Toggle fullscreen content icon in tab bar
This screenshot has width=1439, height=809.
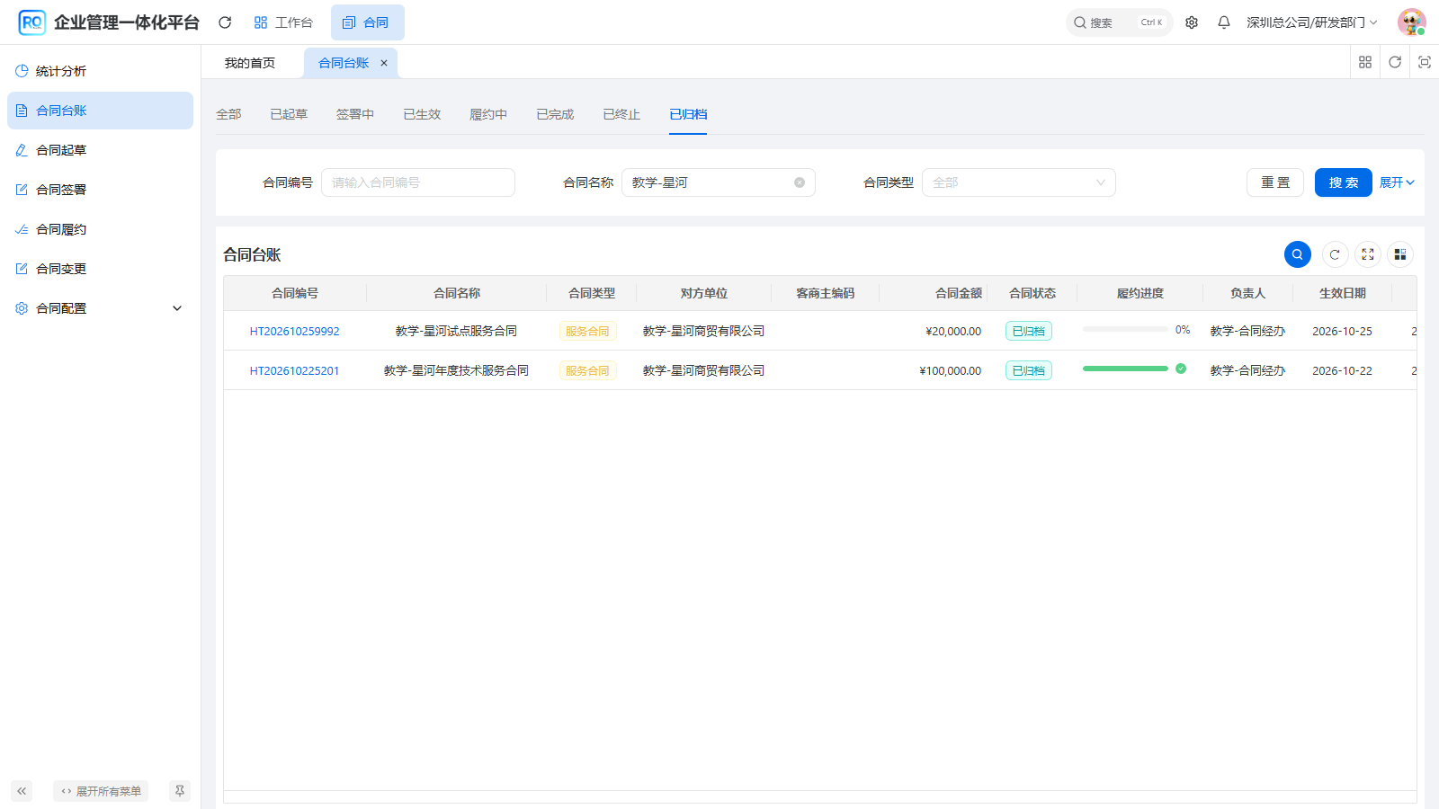[x=1425, y=62]
